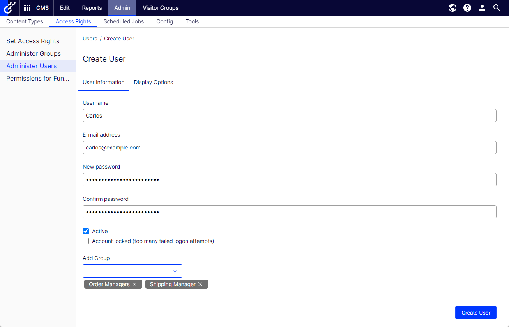Remove the Shipping Manager group chip
509x327 pixels.
pyautogui.click(x=200, y=284)
